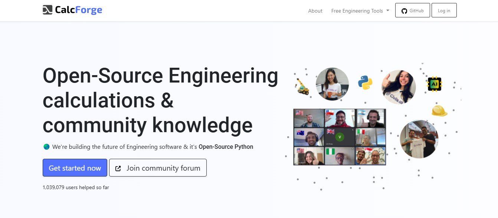Click the users helped so far counter
The width and height of the screenshot is (498, 218).
pos(76,187)
